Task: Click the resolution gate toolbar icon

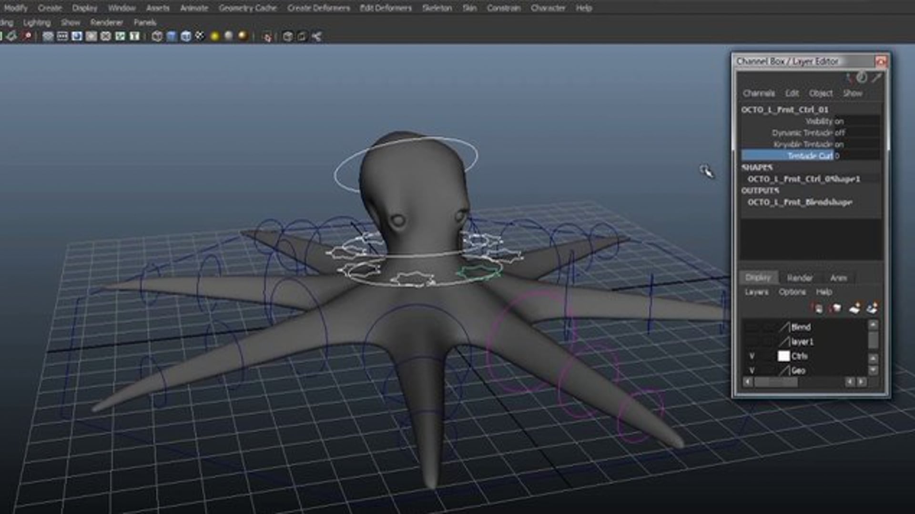Action: click(77, 36)
